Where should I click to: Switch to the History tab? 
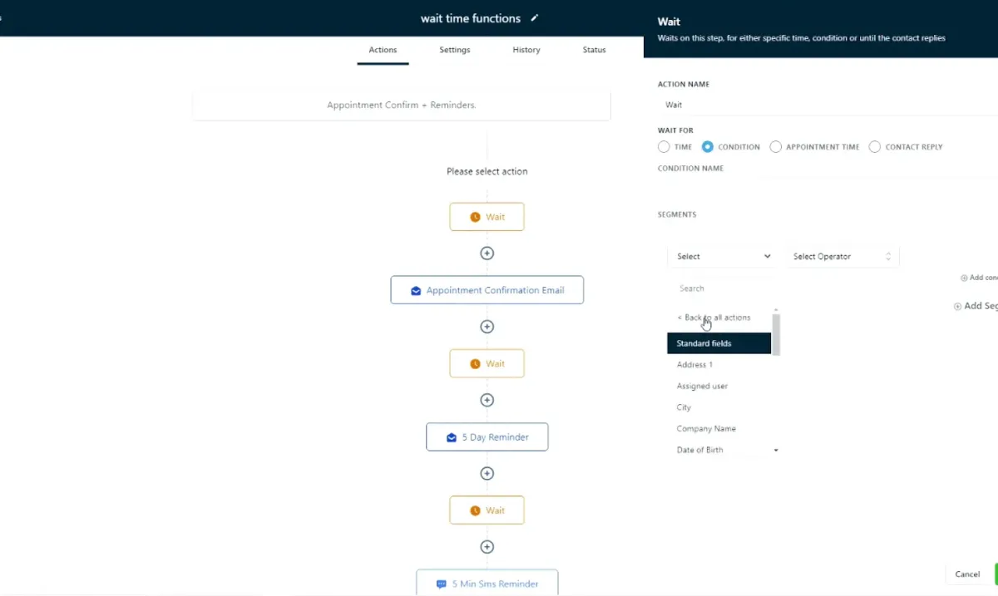pos(526,50)
